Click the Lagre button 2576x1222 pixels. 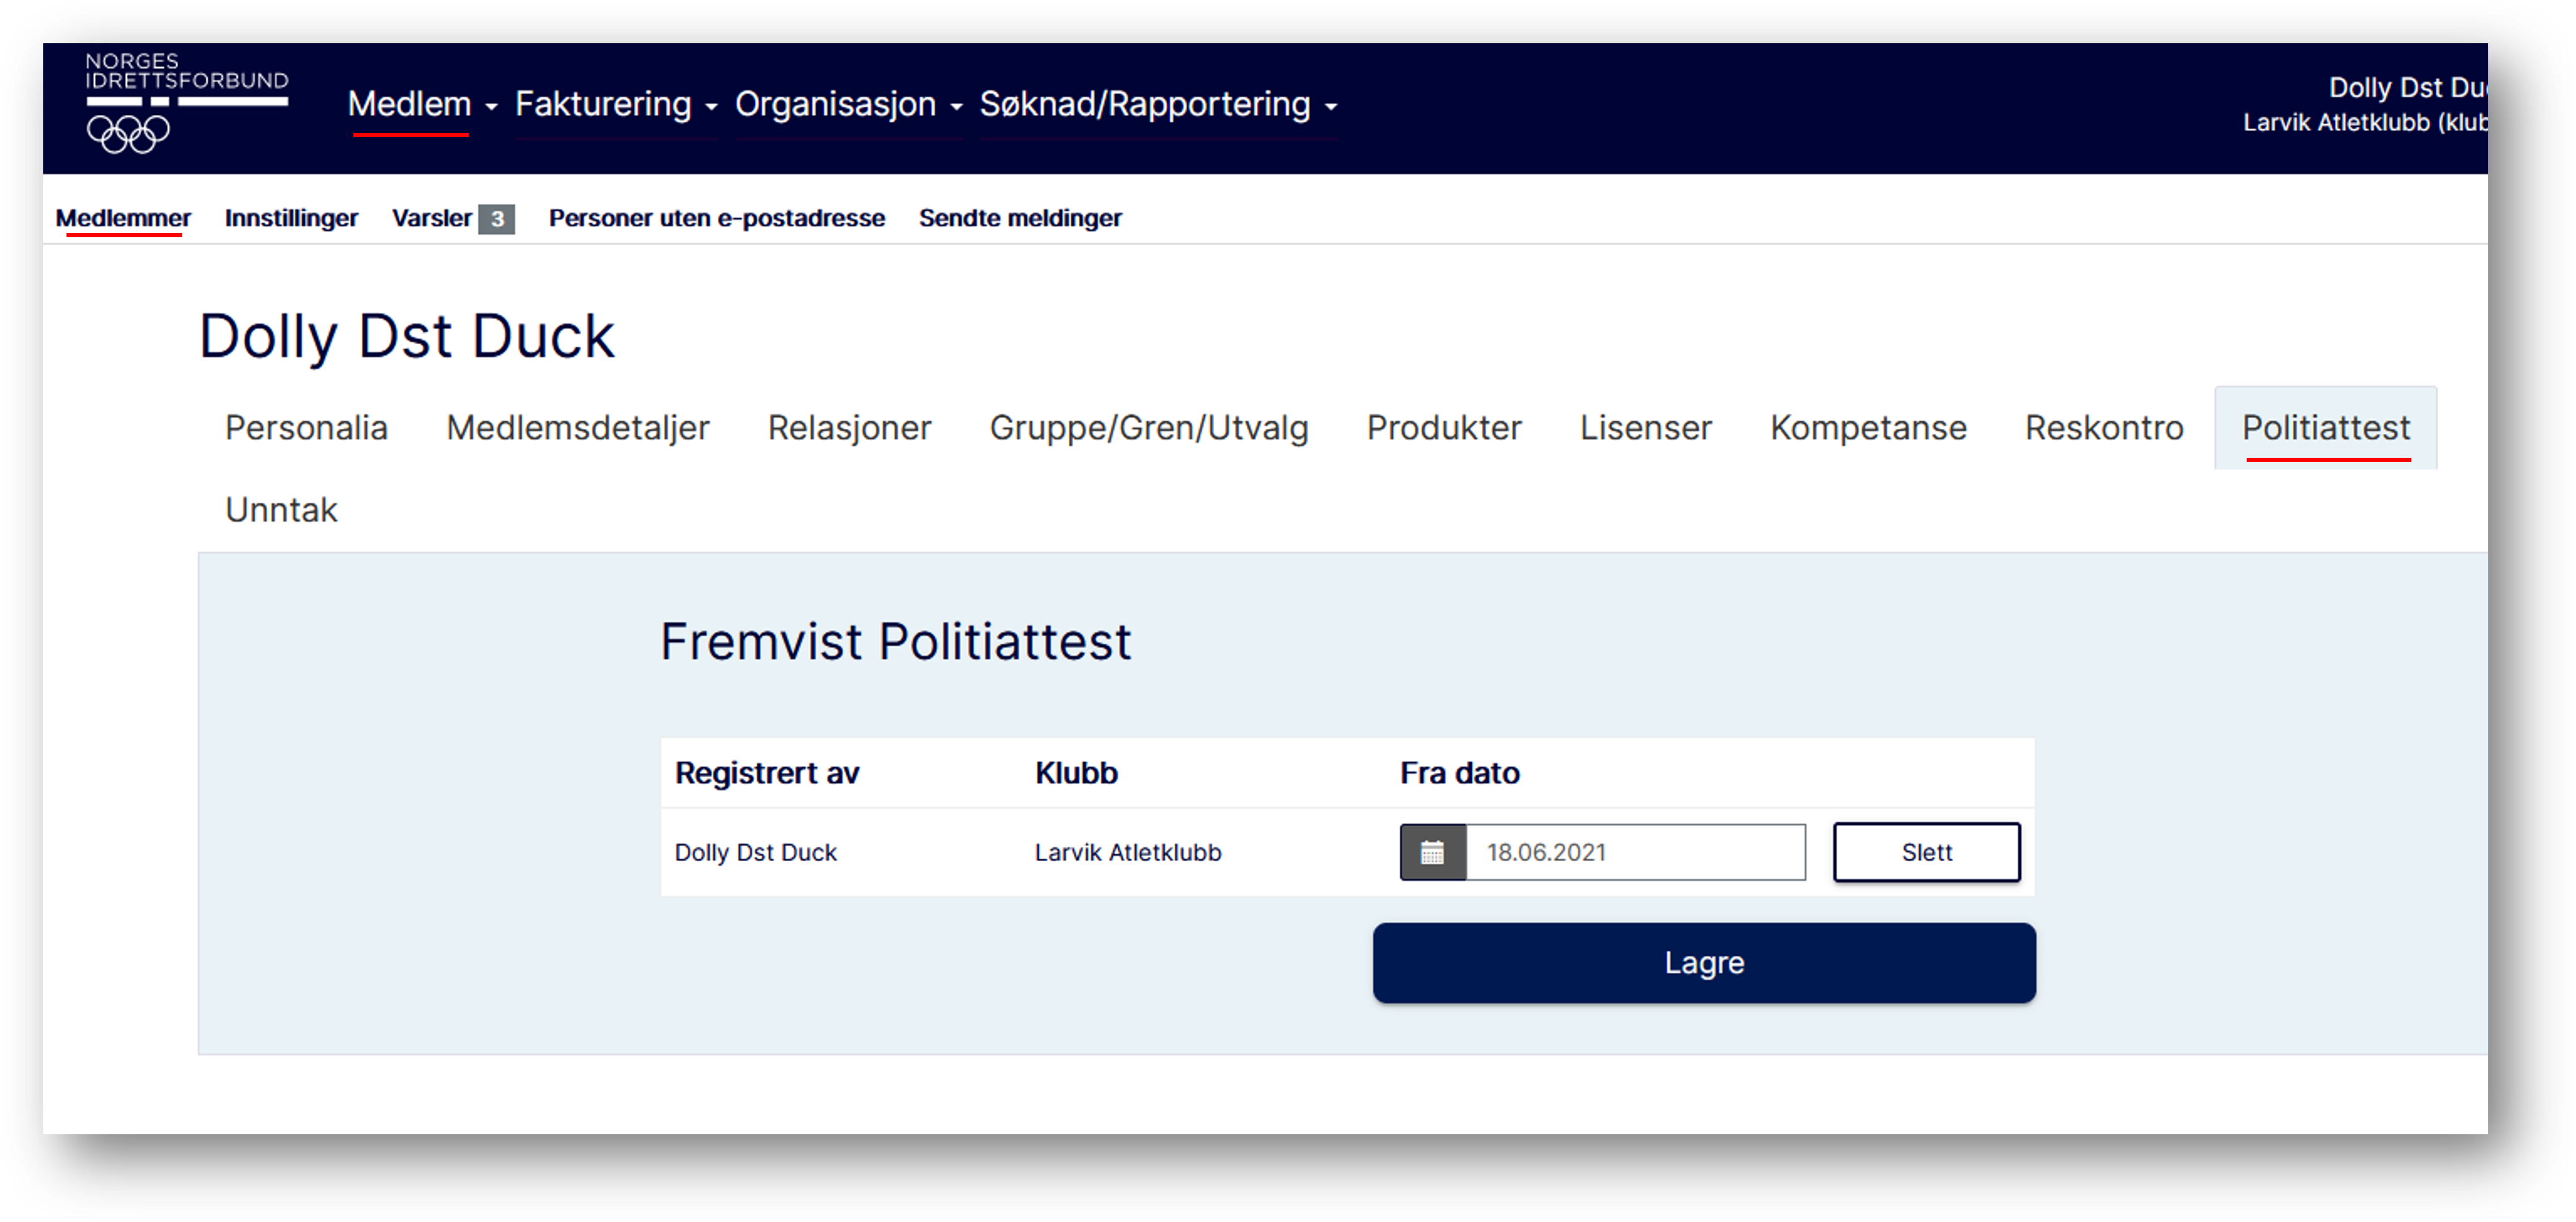pos(1704,962)
